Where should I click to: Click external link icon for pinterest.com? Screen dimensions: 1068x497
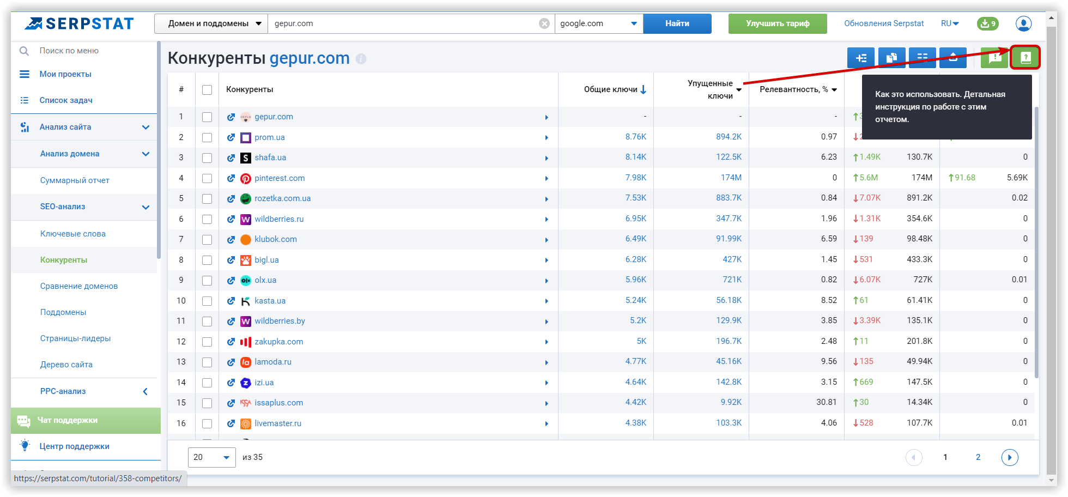click(x=231, y=178)
